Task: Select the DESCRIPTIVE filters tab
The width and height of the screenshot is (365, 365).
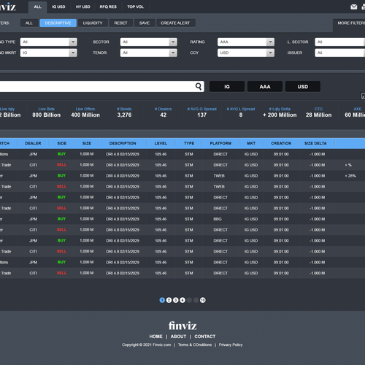Action: click(58, 23)
